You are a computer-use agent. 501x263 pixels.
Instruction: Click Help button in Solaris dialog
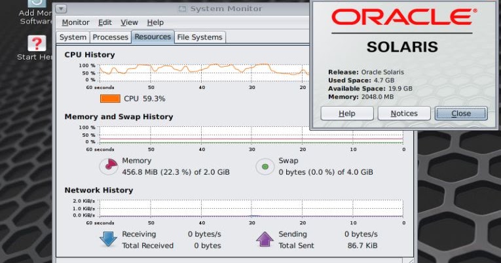point(347,113)
